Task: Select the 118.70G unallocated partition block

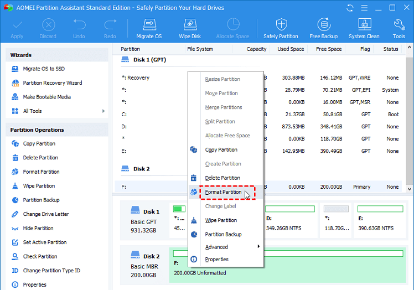Action: click(x=336, y=220)
